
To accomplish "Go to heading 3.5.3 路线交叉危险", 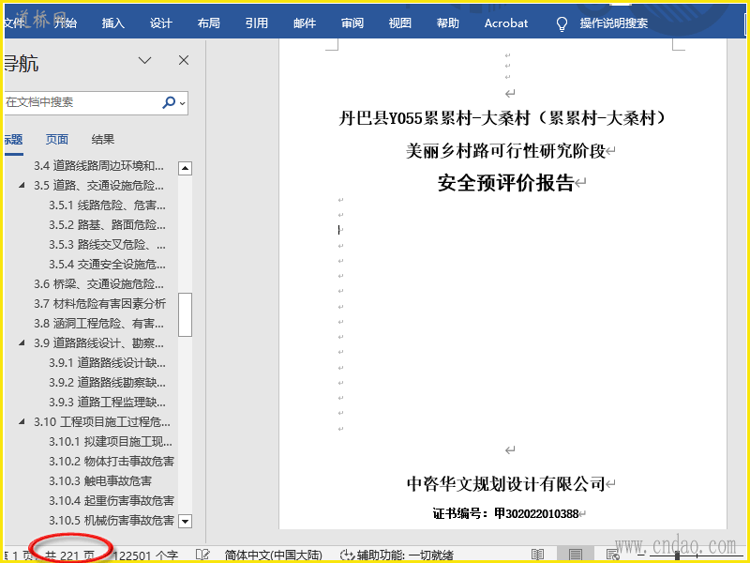I will 107,245.
